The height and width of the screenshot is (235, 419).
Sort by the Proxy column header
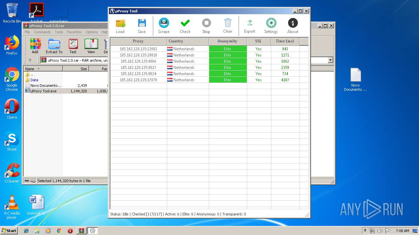pos(138,41)
